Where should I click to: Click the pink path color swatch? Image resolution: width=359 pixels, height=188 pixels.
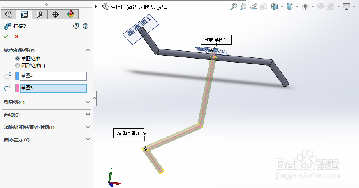[x=17, y=88]
